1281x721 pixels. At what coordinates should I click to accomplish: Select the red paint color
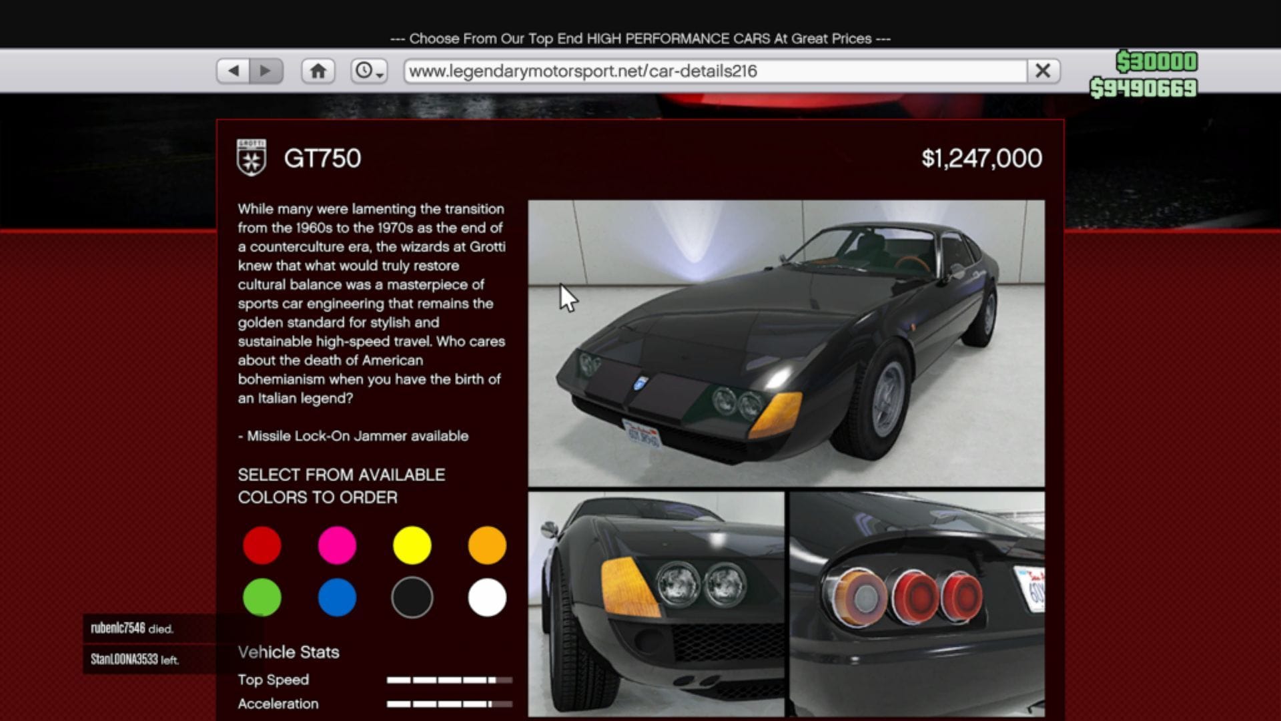262,545
